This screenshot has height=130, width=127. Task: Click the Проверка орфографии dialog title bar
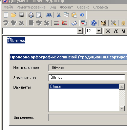[68, 57]
